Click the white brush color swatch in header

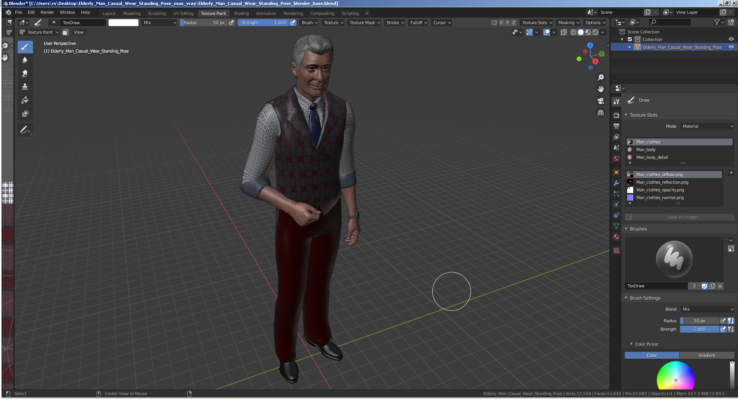124,23
